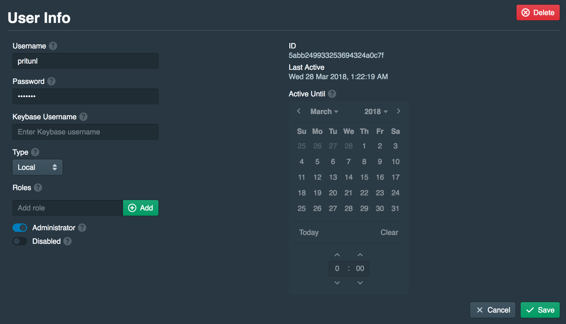Image resolution: width=566 pixels, height=324 pixels.
Task: Click the user ID 5abb249933253694324a0c7f
Action: pos(336,55)
